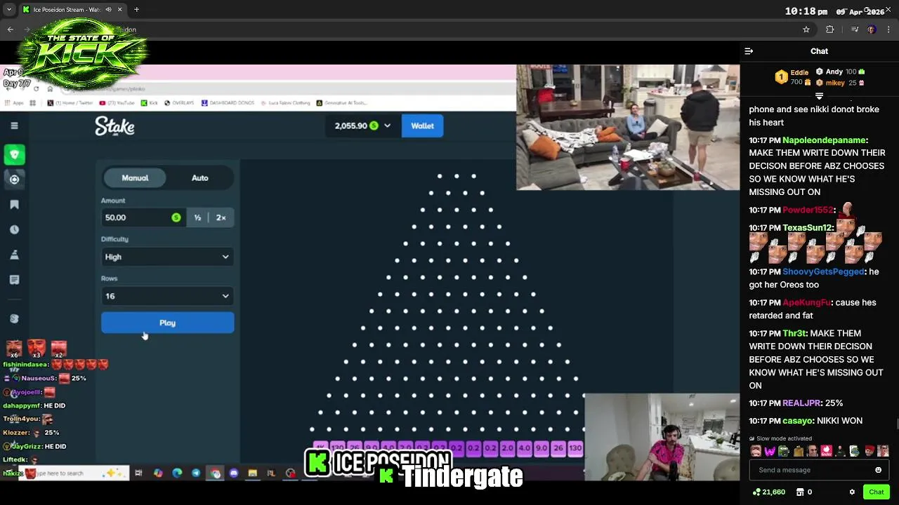899x505 pixels.
Task: Open ShoovyGetsPegged chat username
Action: [822, 271]
